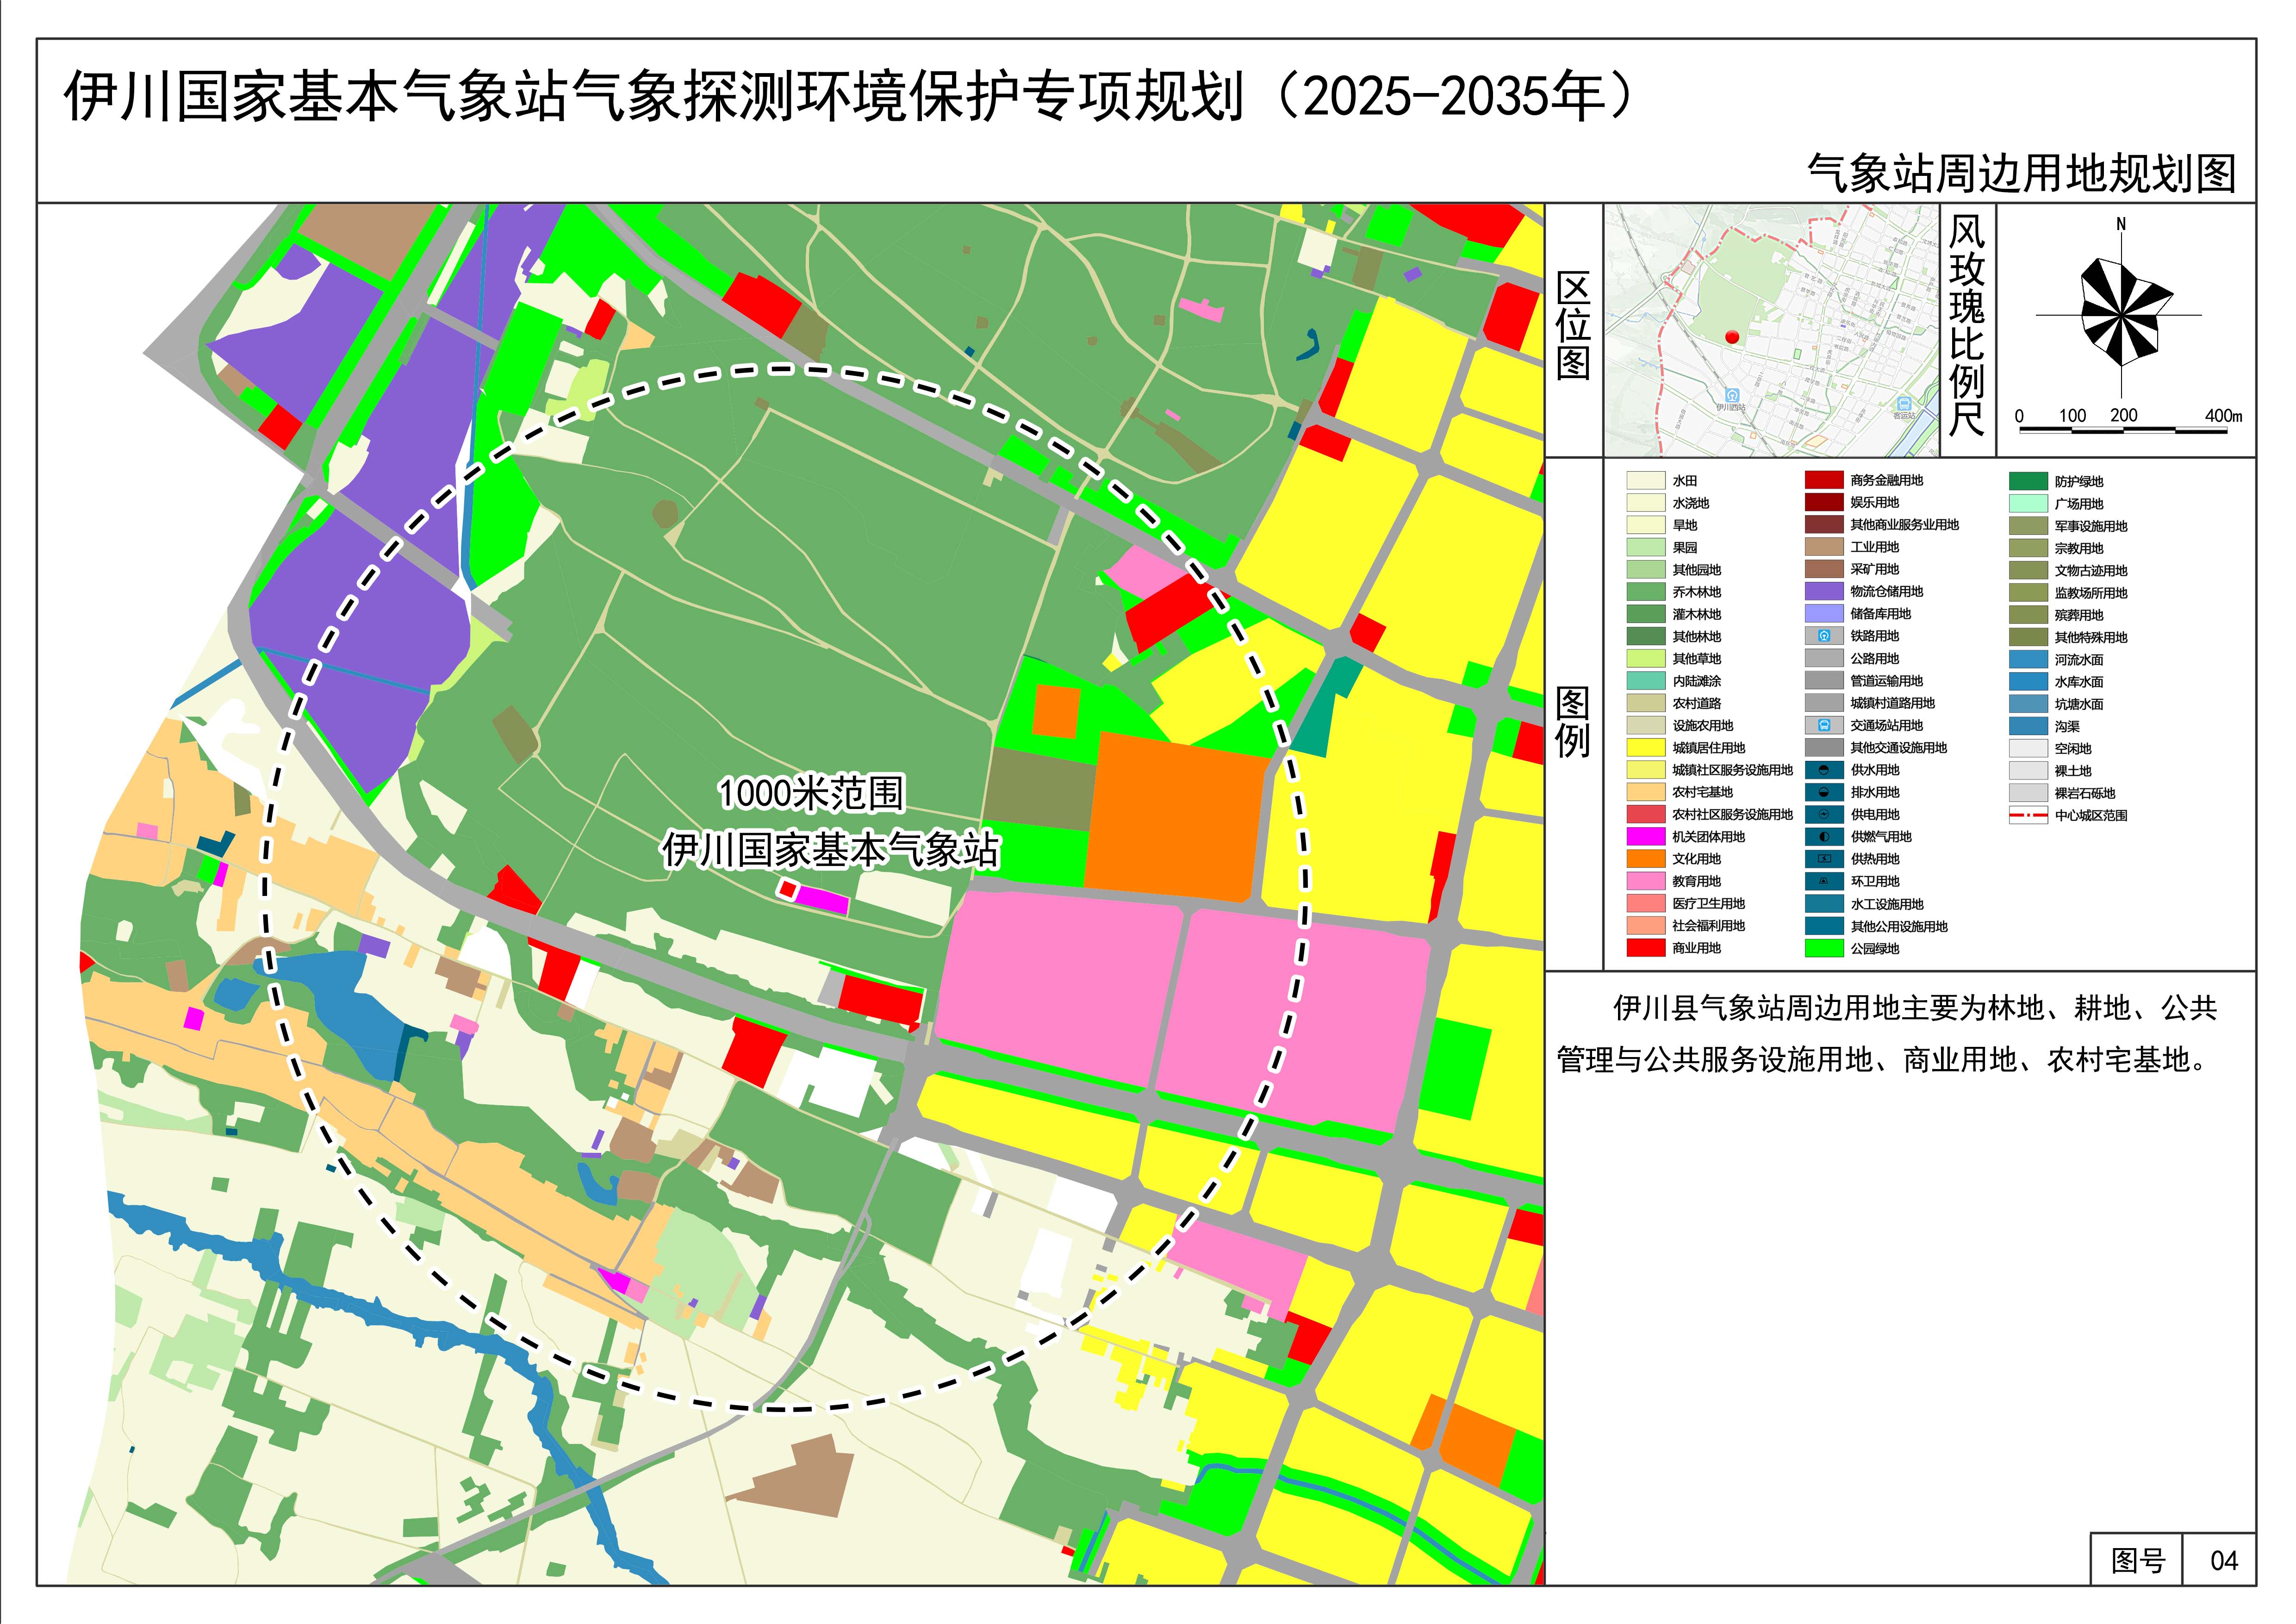This screenshot has width=2296, height=1624.
Task: Click the 供电用地 lightning icon
Action: click(1824, 815)
